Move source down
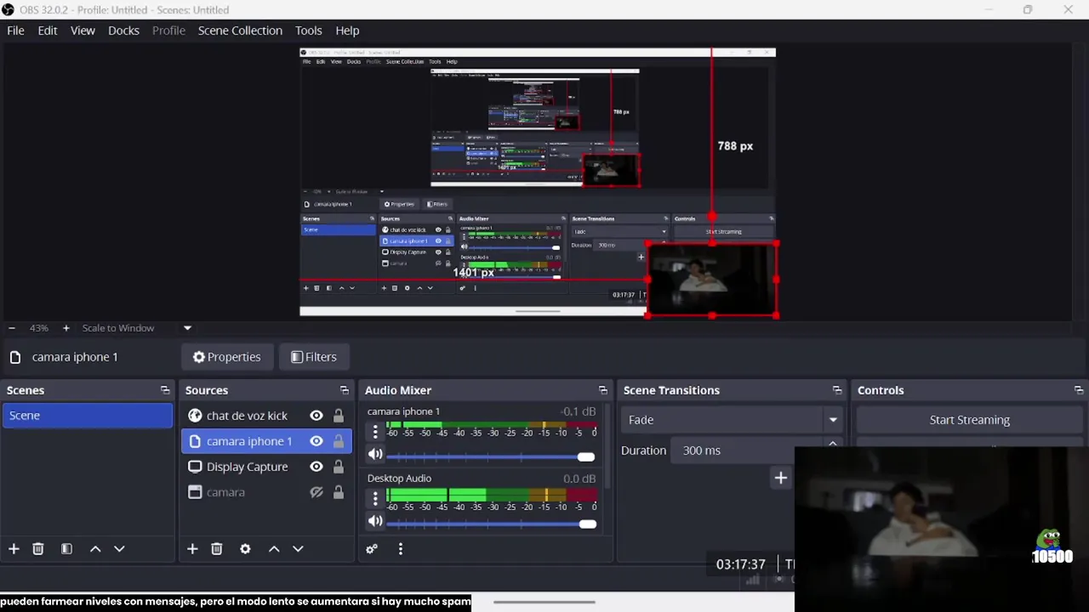Image resolution: width=1089 pixels, height=612 pixels. 298,549
